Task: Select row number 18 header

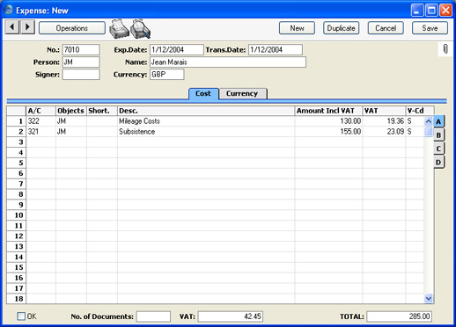Action: click(17, 299)
